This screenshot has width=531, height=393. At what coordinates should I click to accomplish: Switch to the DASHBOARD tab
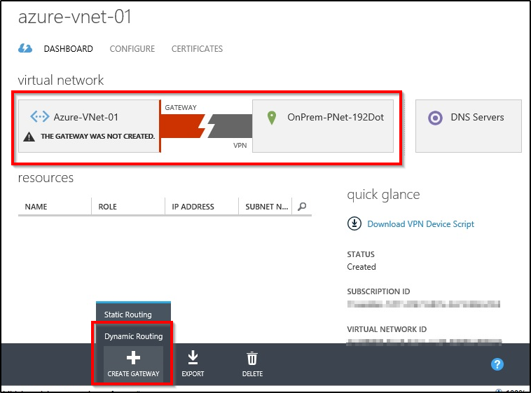point(68,49)
